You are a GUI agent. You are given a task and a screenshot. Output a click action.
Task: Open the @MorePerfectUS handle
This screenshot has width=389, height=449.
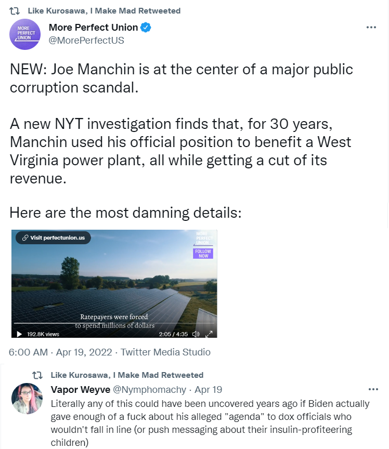coord(86,41)
